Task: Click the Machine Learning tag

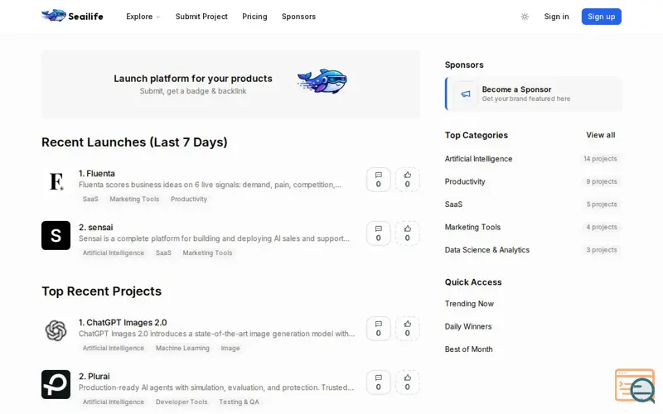Action: 182,348
